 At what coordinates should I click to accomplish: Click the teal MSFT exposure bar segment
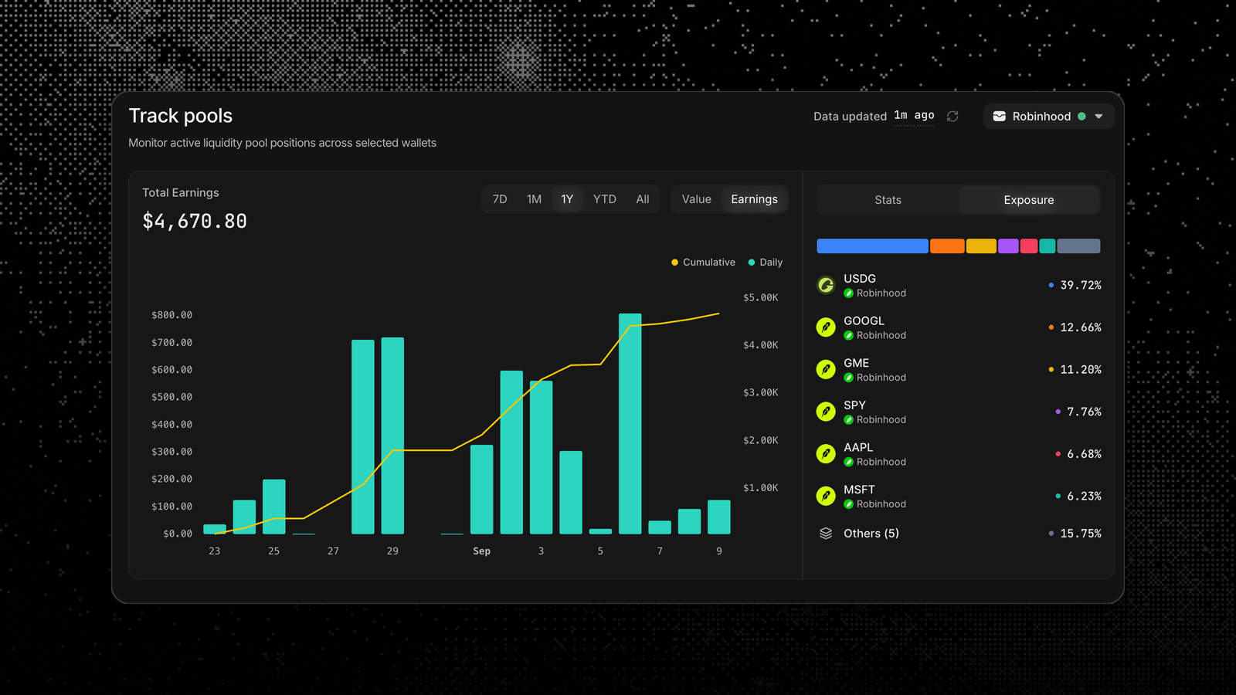[x=1048, y=246]
